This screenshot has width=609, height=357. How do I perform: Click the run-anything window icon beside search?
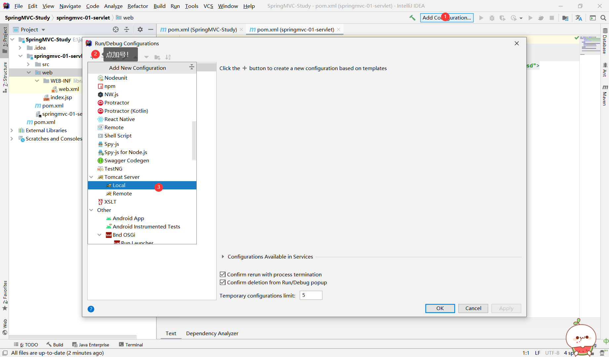(x=593, y=18)
